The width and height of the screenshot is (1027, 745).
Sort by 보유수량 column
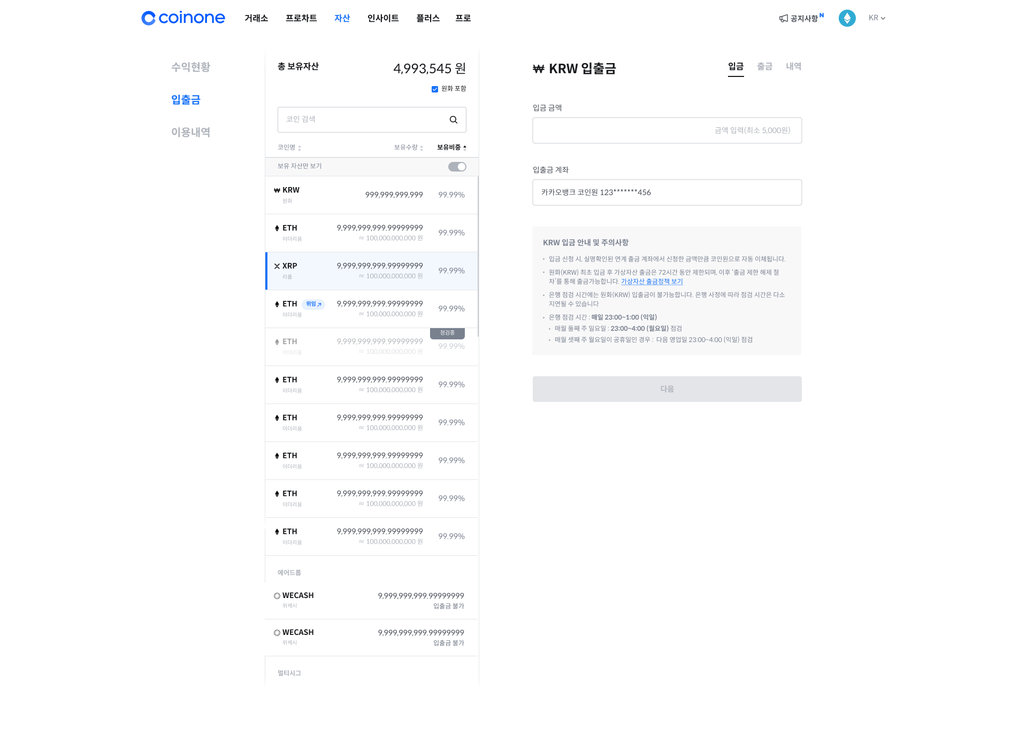point(409,148)
